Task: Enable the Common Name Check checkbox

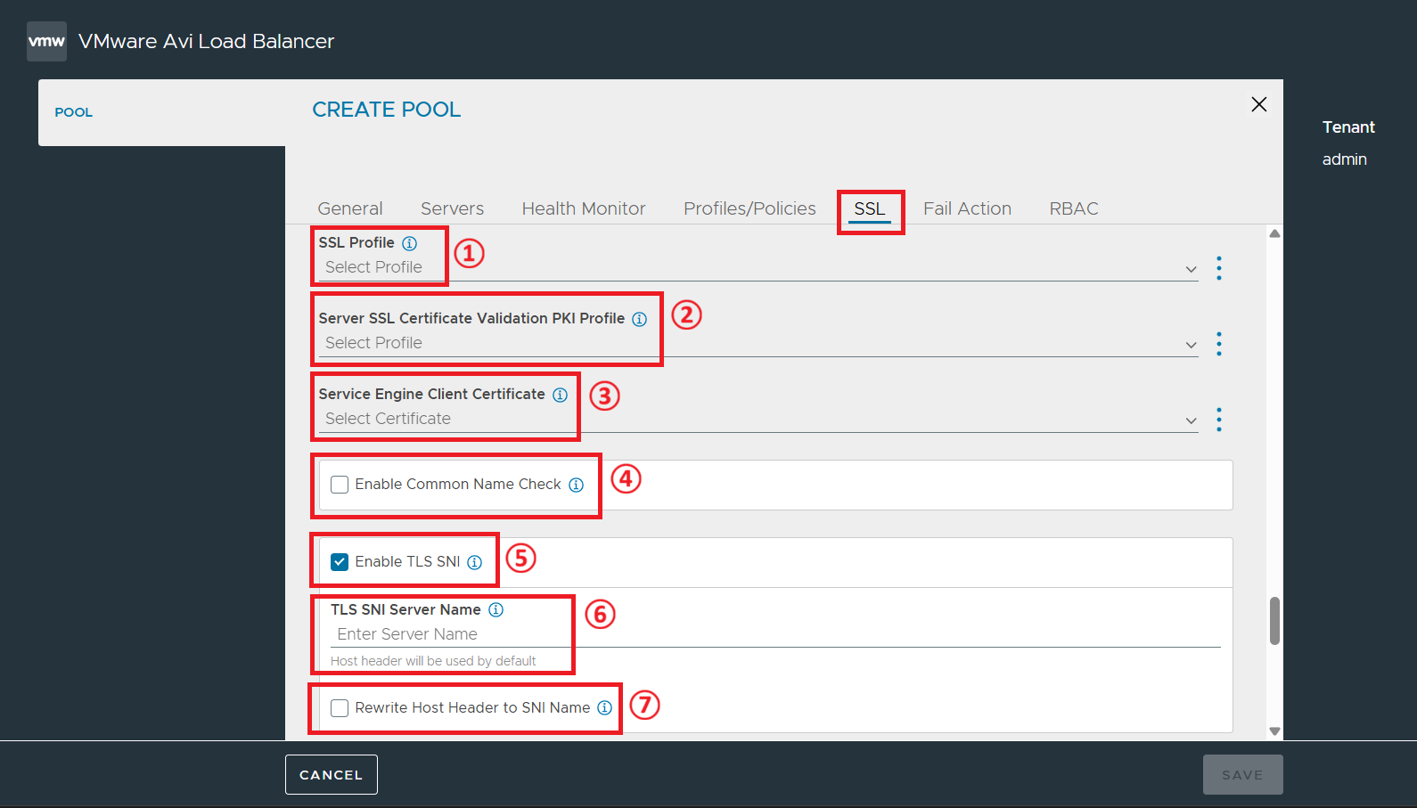Action: [340, 485]
